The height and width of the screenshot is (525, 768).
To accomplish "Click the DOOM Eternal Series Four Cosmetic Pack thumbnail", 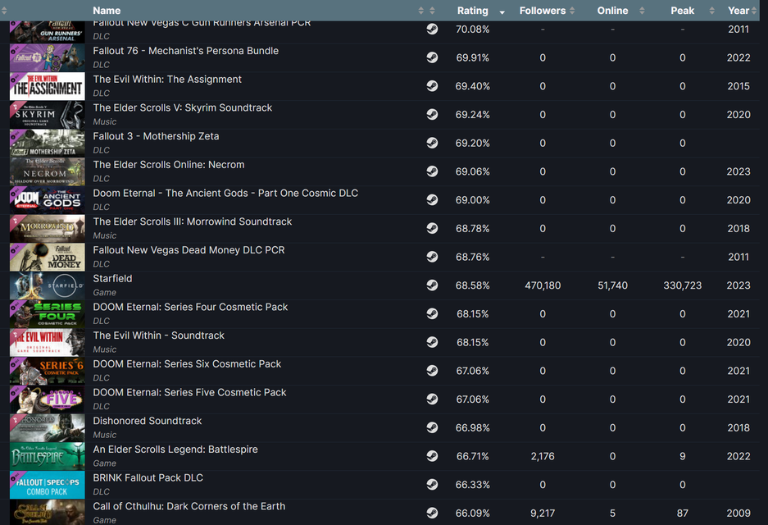I will point(47,314).
